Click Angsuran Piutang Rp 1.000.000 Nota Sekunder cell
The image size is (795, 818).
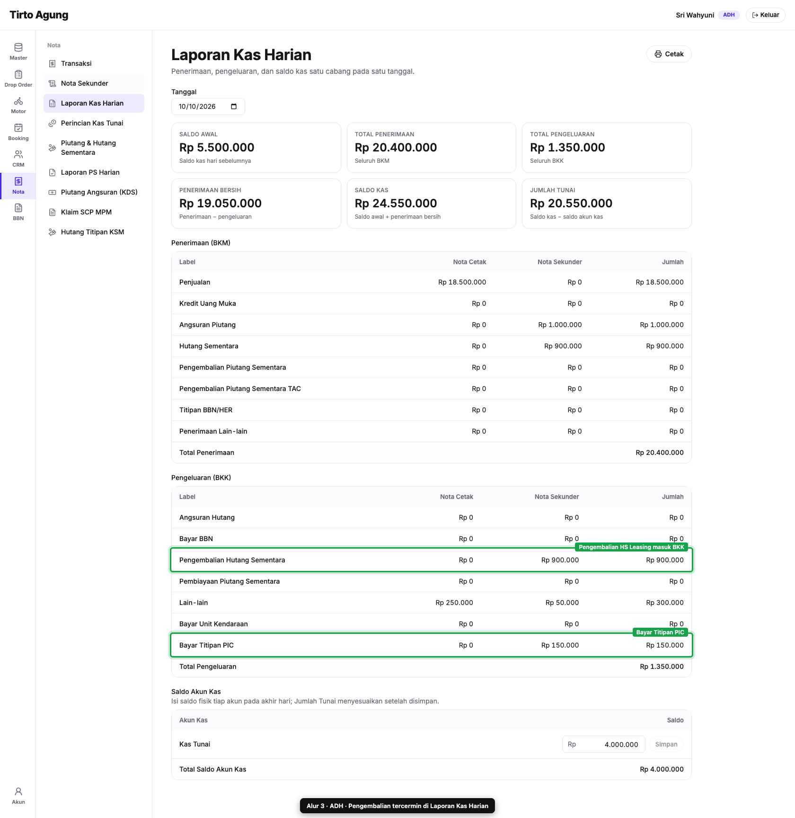tap(560, 325)
